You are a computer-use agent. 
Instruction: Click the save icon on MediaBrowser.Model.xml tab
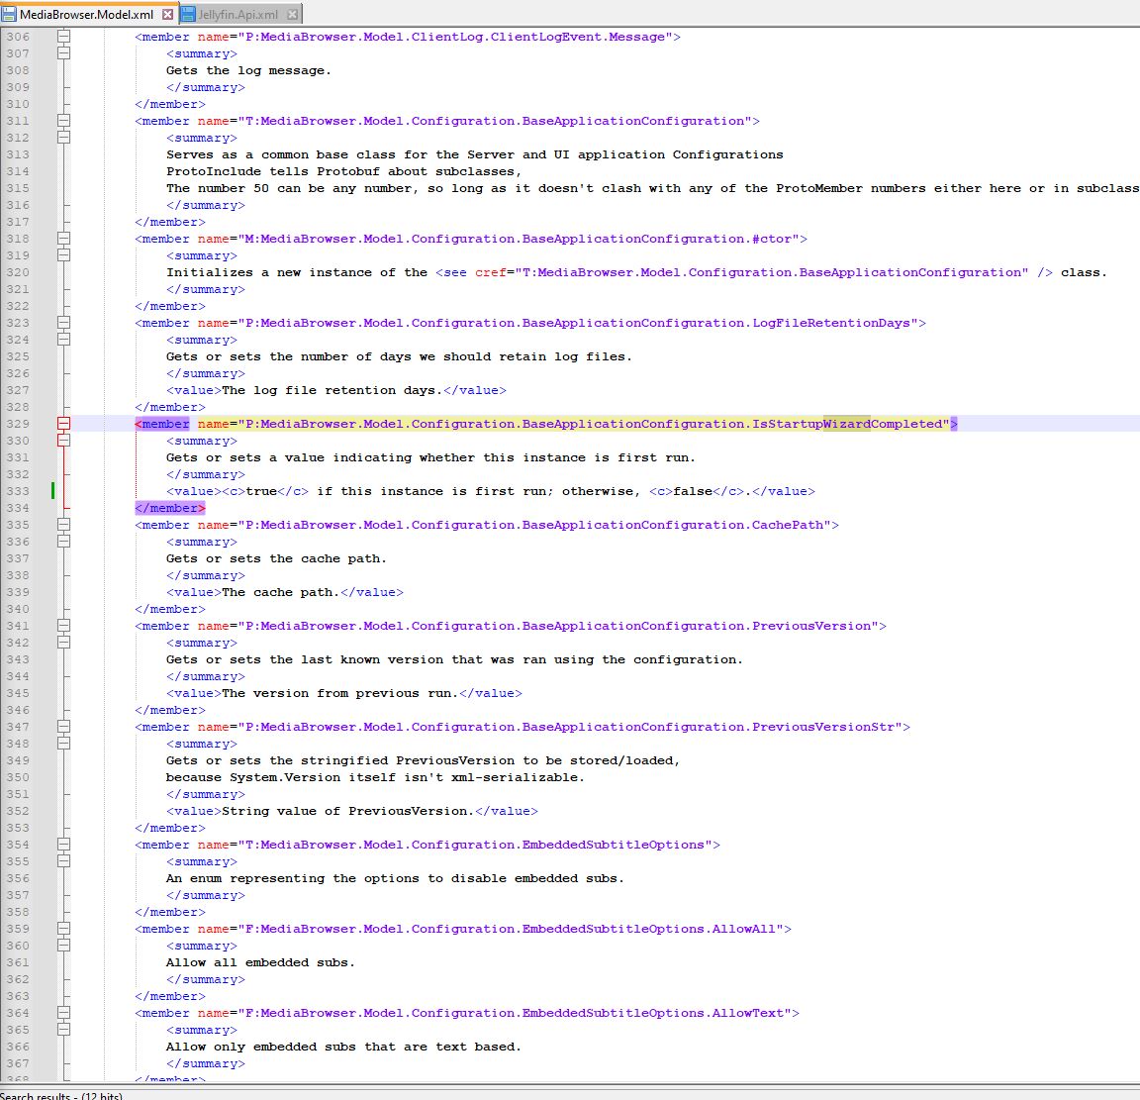point(9,15)
